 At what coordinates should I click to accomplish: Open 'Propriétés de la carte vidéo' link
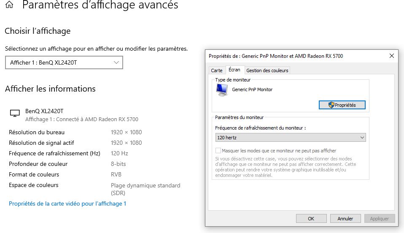[x=67, y=204]
